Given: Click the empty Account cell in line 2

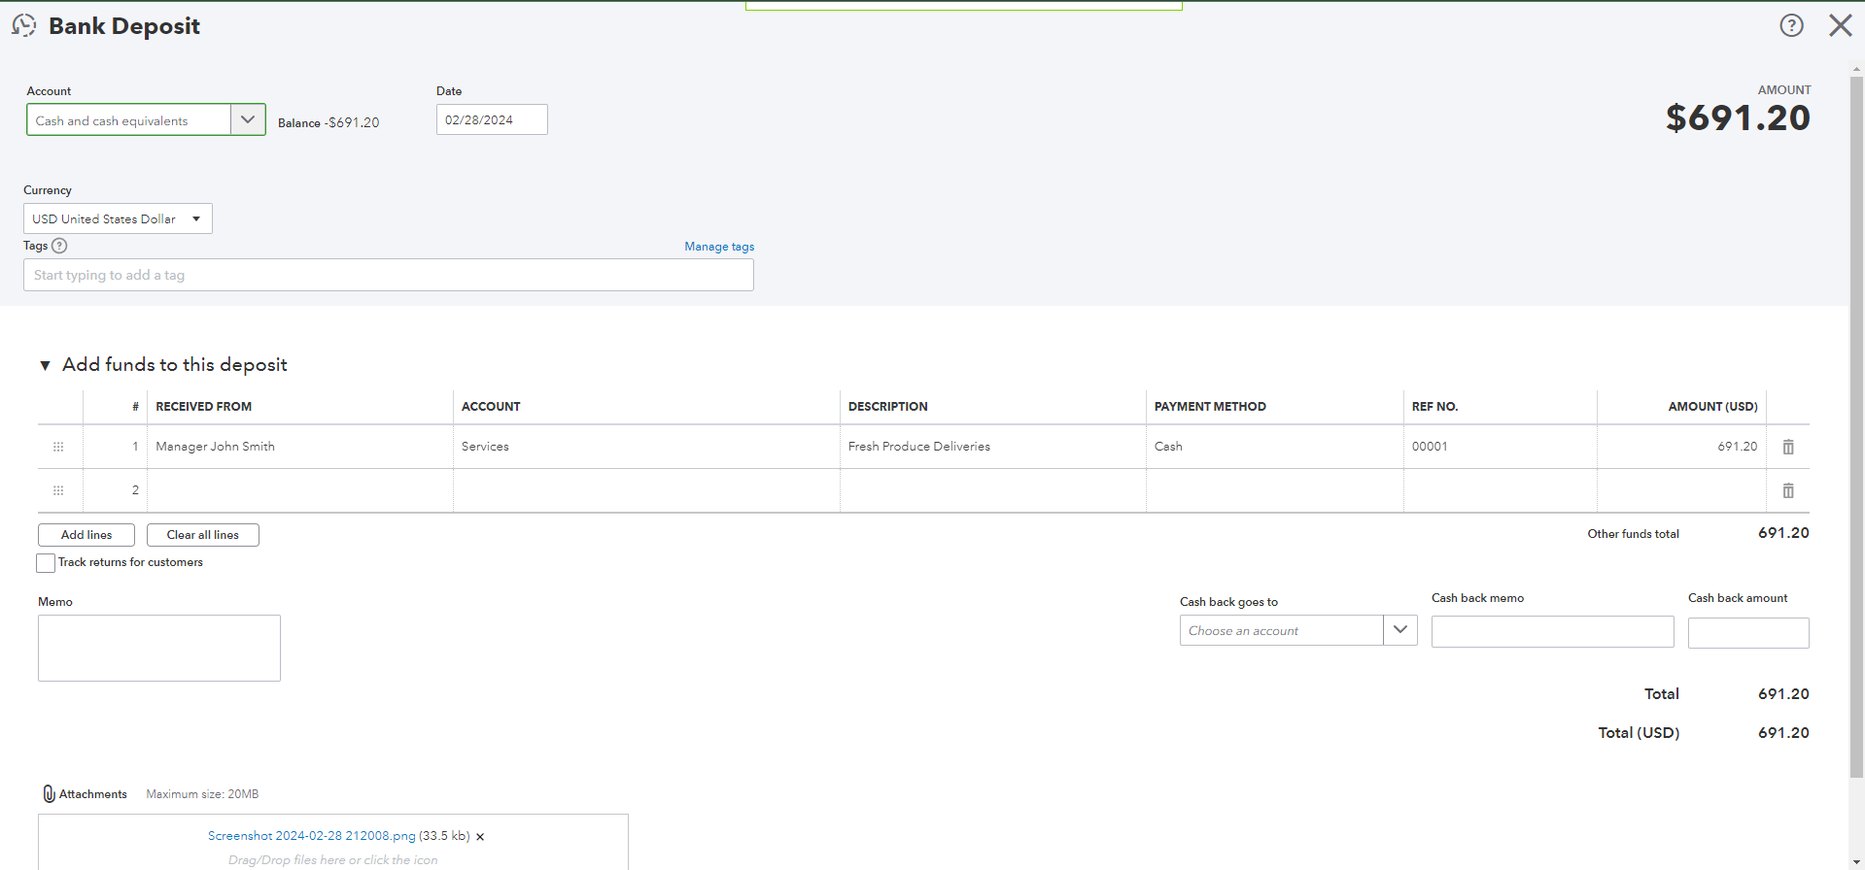Looking at the screenshot, I should [x=646, y=490].
